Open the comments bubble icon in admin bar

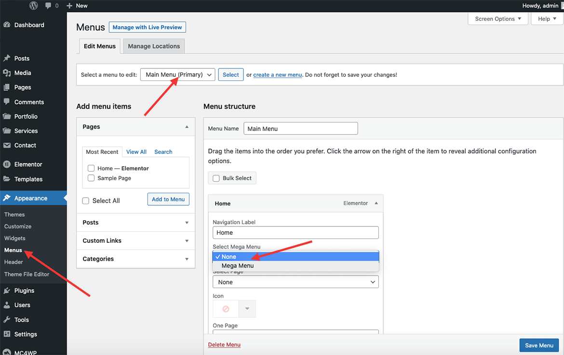pos(48,6)
